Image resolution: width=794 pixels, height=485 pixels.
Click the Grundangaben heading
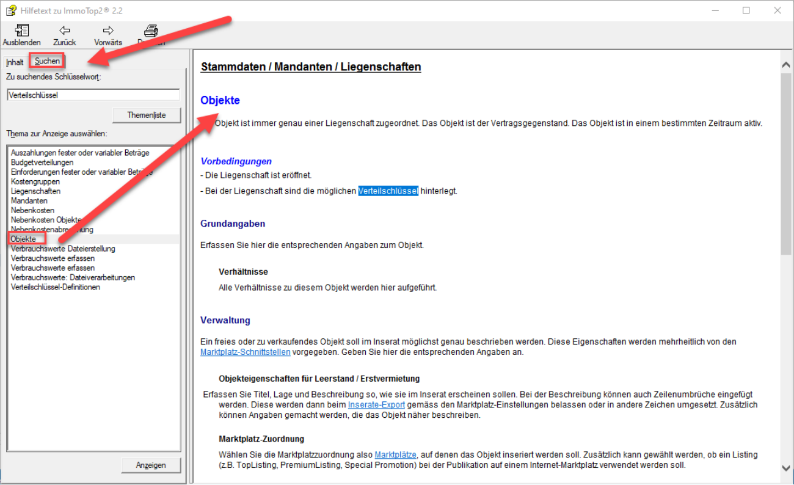point(233,224)
